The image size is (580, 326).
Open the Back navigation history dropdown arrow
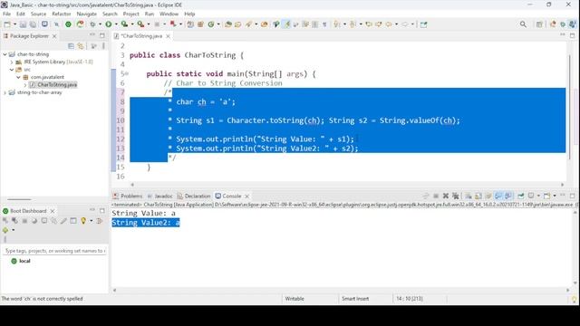click(x=396, y=24)
